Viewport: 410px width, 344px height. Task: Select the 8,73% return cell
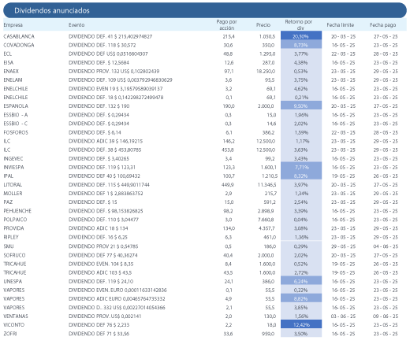pyautogui.click(x=301, y=45)
